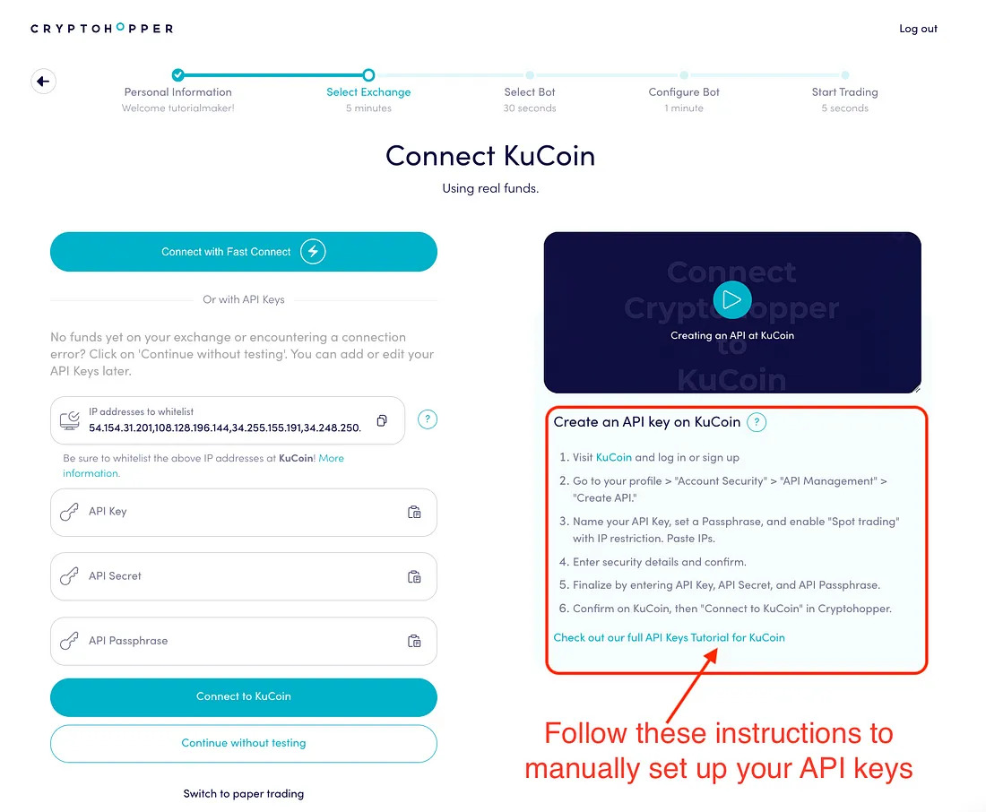Click the back arrow button
The image size is (986, 812).
pyautogui.click(x=43, y=82)
